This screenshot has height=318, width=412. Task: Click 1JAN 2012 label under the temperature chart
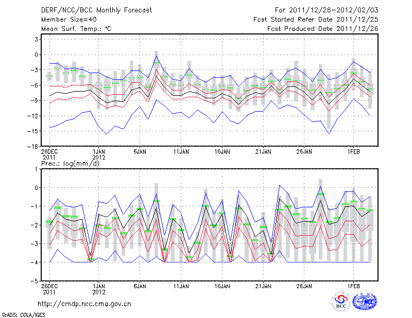[99, 155]
